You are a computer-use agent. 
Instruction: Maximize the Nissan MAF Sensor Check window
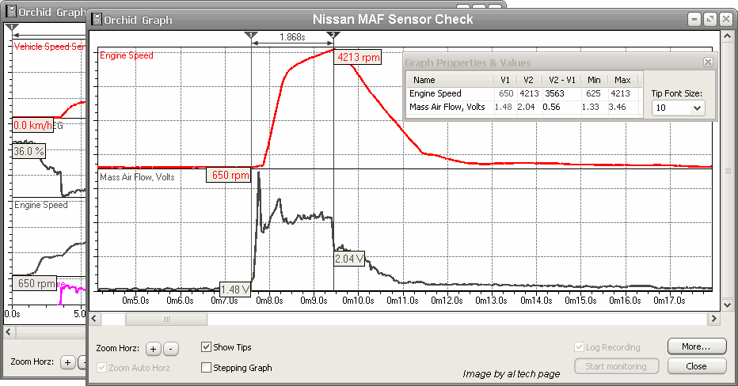coord(709,19)
